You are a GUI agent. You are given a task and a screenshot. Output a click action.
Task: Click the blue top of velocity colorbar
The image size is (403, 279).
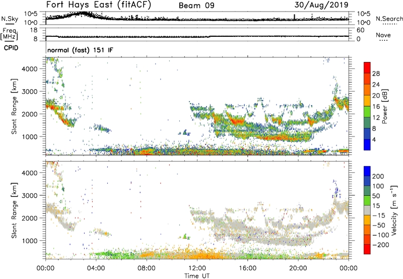click(367, 171)
